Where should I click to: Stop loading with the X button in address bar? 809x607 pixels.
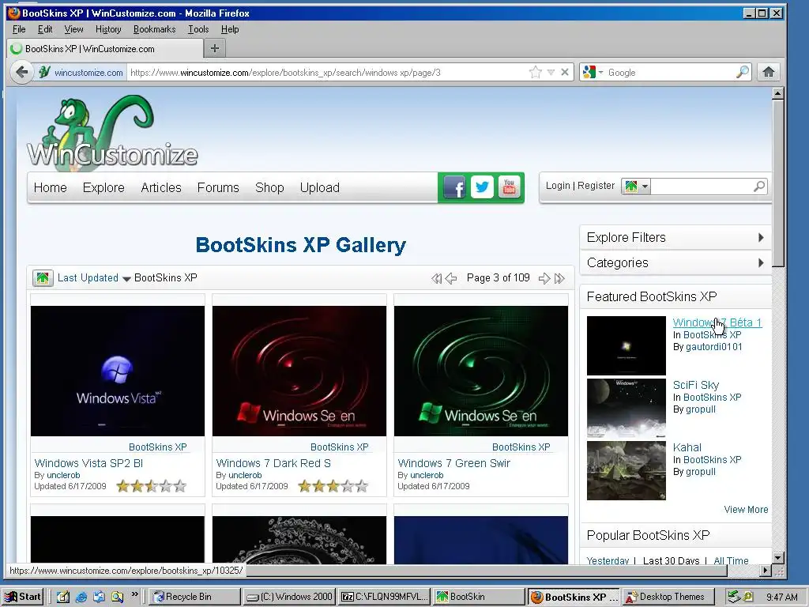[x=565, y=72]
